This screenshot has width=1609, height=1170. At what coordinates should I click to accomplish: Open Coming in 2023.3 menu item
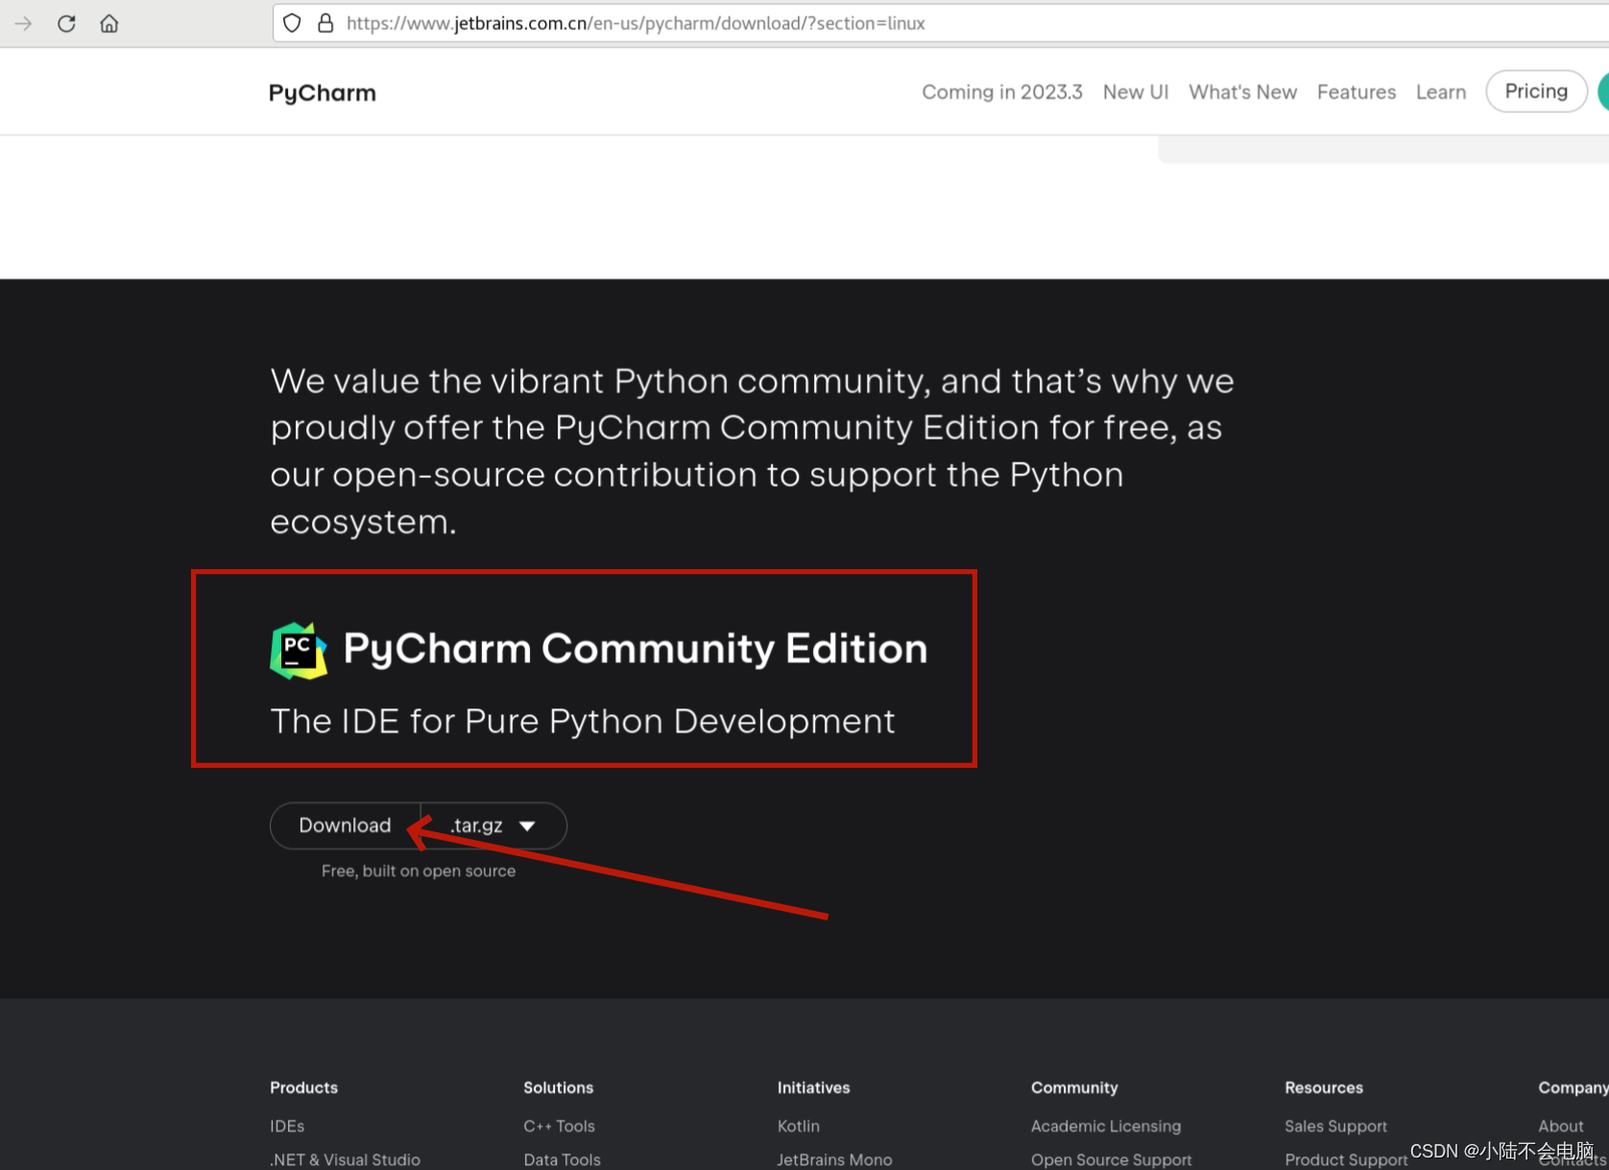coord(1002,92)
